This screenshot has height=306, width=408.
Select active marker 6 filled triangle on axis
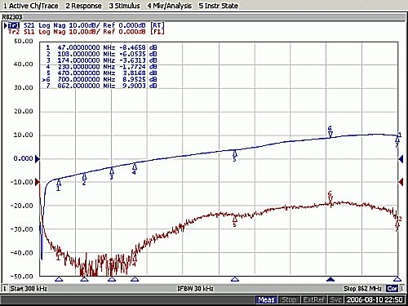(x=330, y=279)
